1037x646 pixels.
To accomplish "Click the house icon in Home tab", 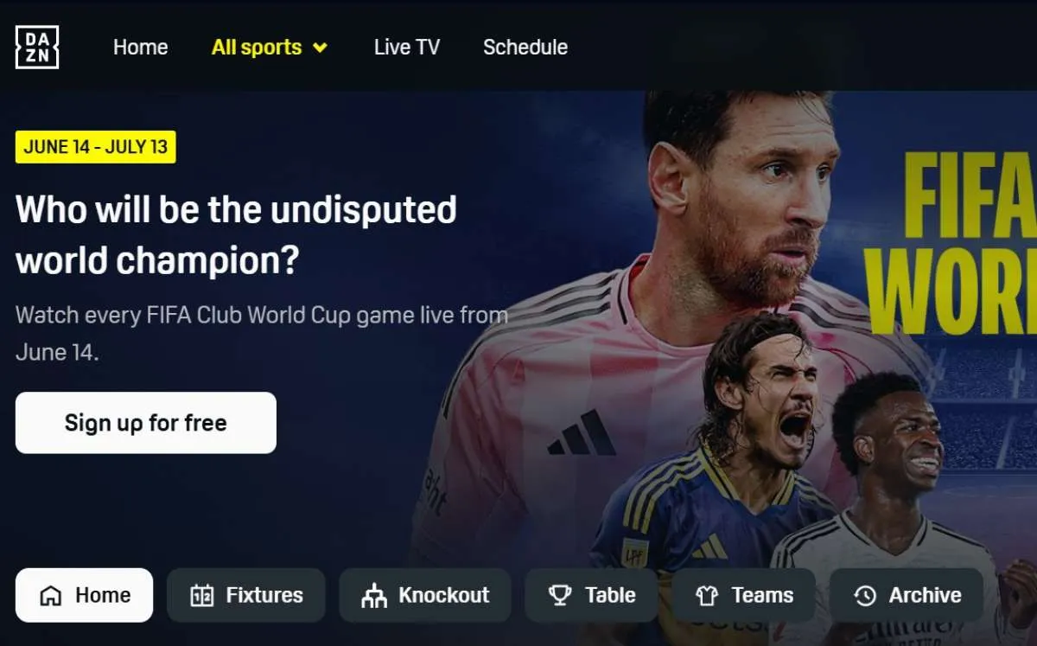I will point(51,596).
